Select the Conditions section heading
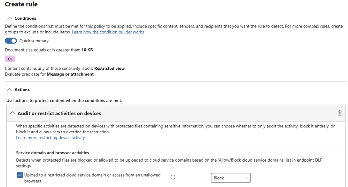348x187 pixels. (25, 18)
